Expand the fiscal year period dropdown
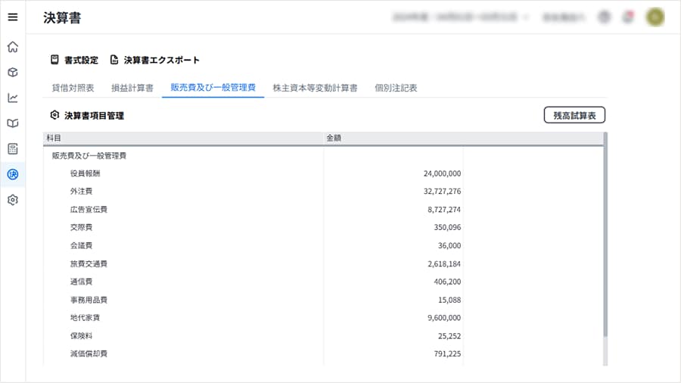 tap(461, 17)
